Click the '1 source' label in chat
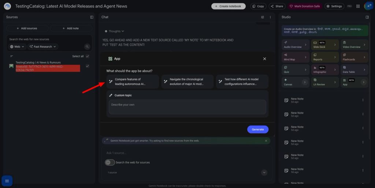The height and width of the screenshot is (188, 375). tap(112, 173)
